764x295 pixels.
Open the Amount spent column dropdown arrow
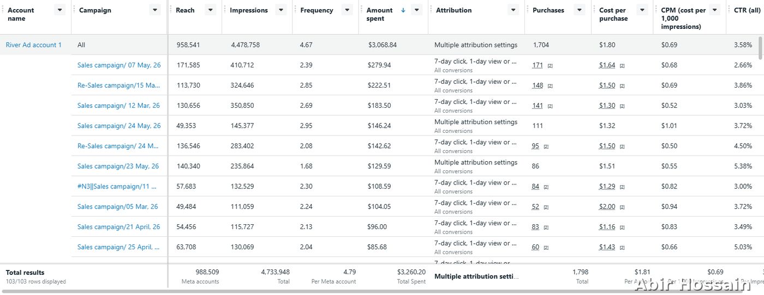[417, 10]
